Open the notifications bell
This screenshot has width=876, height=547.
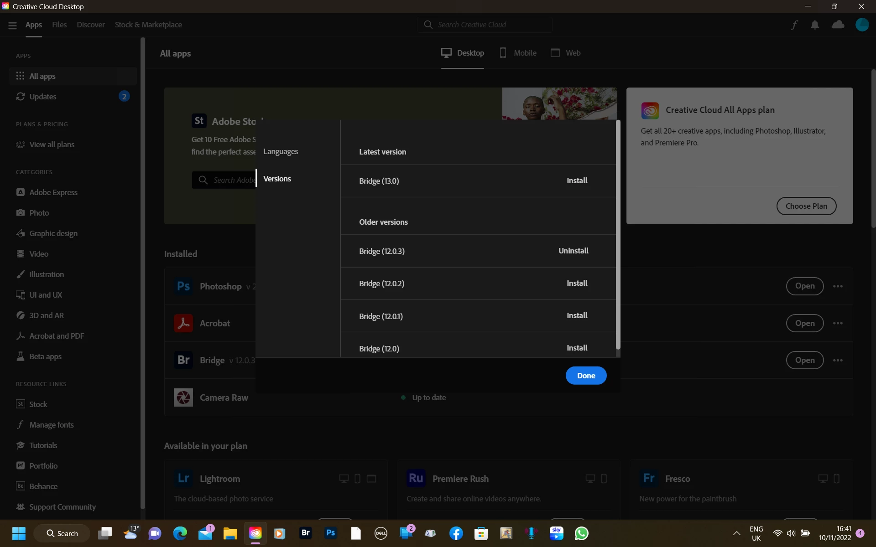815,25
